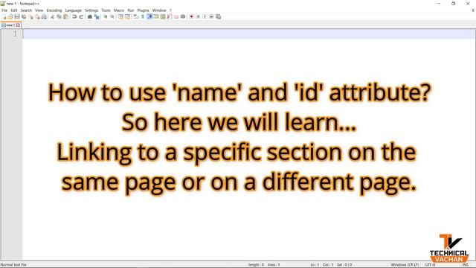Click the Close All toolbar icon
The height and width of the screenshot is (268, 476).
(37, 16)
